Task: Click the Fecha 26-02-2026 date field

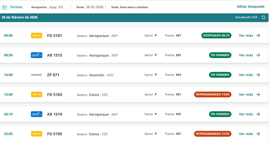Action: click(x=89, y=7)
